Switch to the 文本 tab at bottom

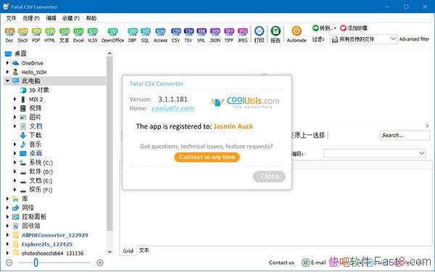[144, 250]
